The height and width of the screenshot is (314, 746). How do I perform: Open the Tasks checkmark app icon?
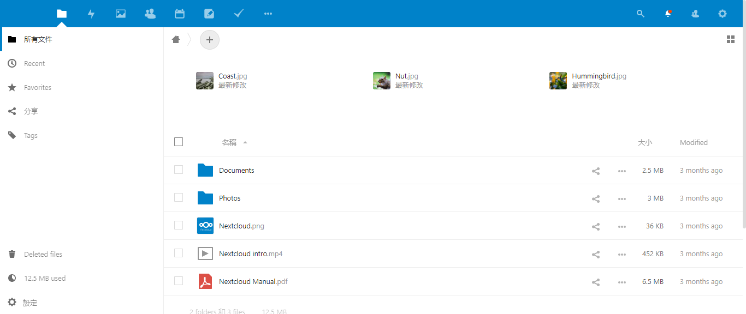click(x=239, y=14)
